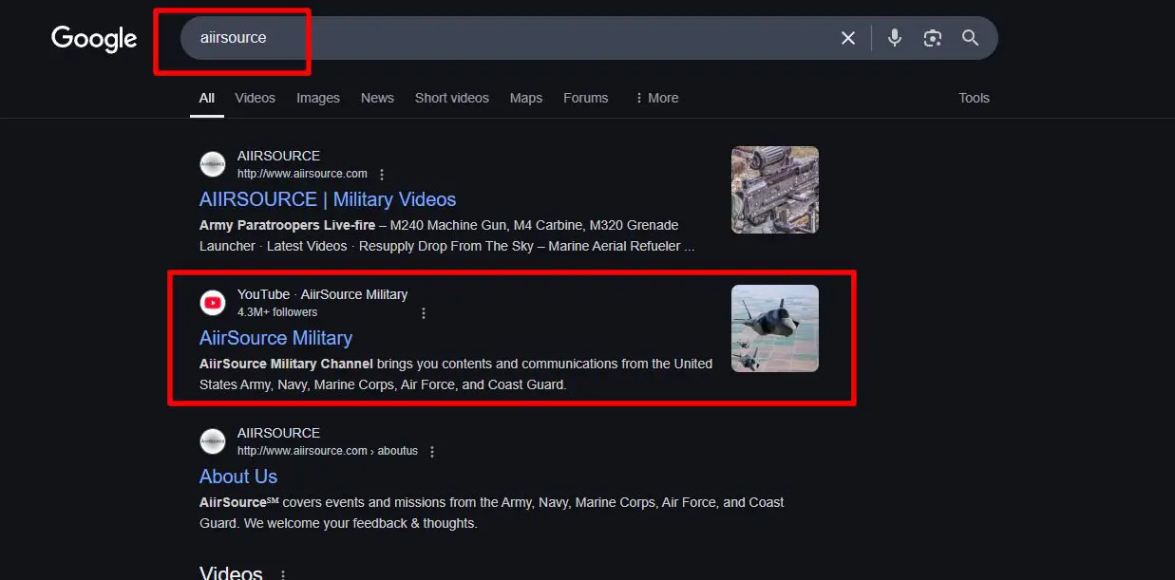Click the magnifying glass search icon

click(970, 38)
